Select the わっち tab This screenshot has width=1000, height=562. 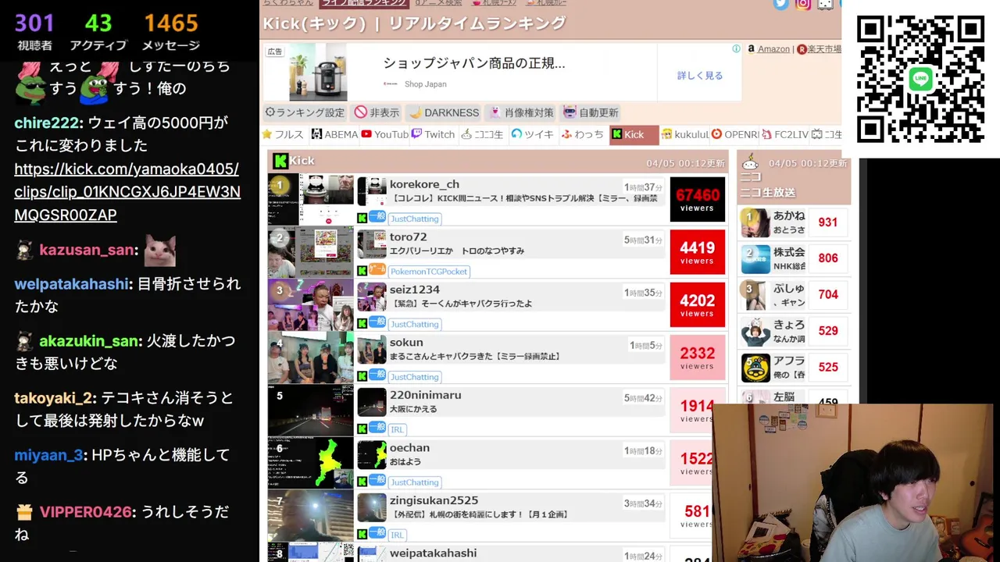582,134
